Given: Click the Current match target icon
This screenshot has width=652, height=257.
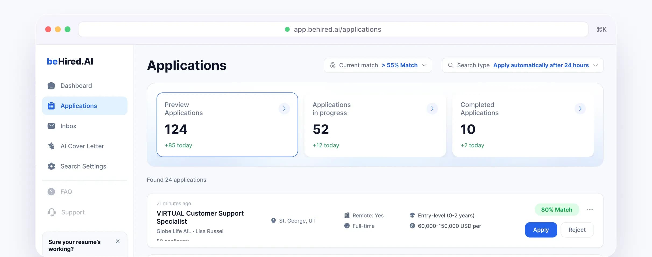Looking at the screenshot, I should coord(333,65).
